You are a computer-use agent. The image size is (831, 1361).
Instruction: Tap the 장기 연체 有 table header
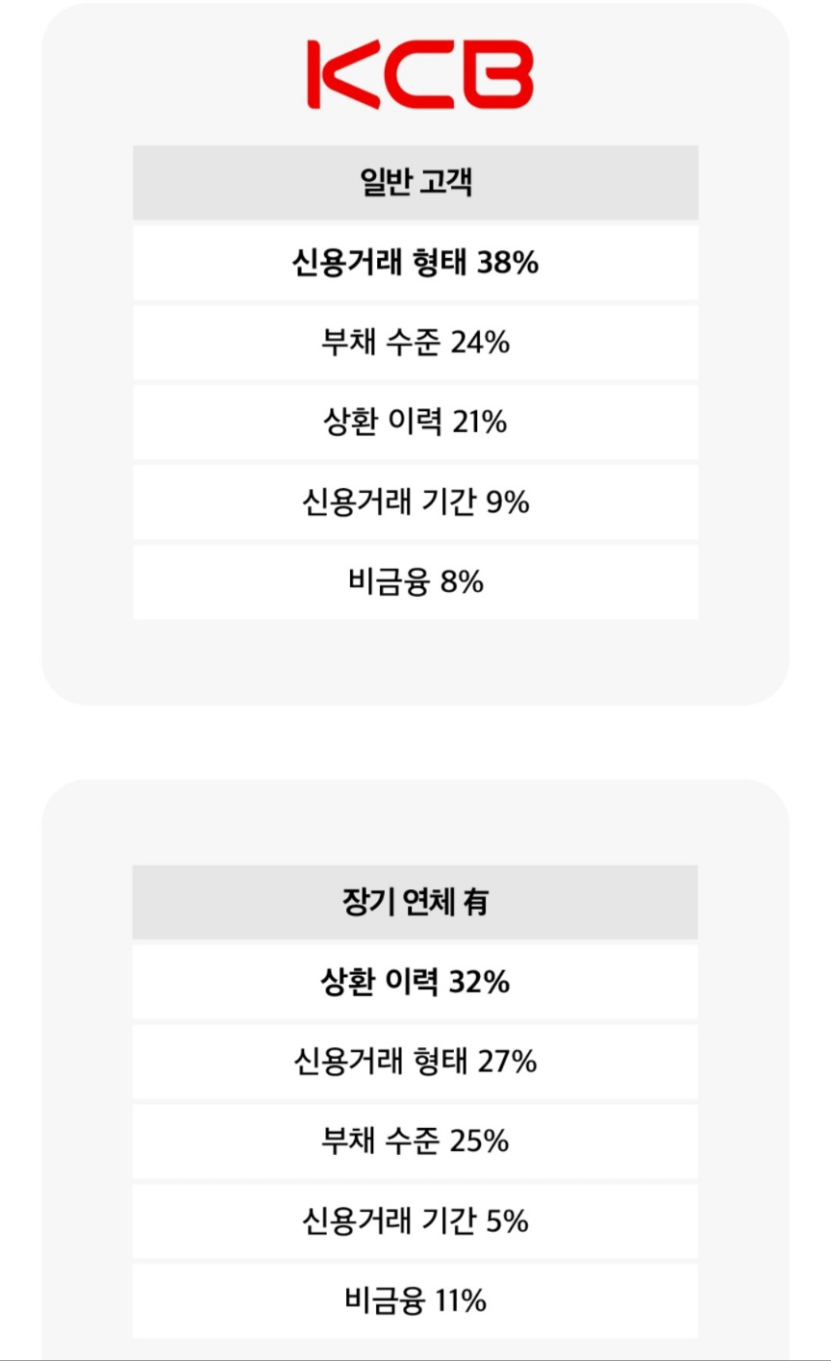pyautogui.click(x=415, y=902)
